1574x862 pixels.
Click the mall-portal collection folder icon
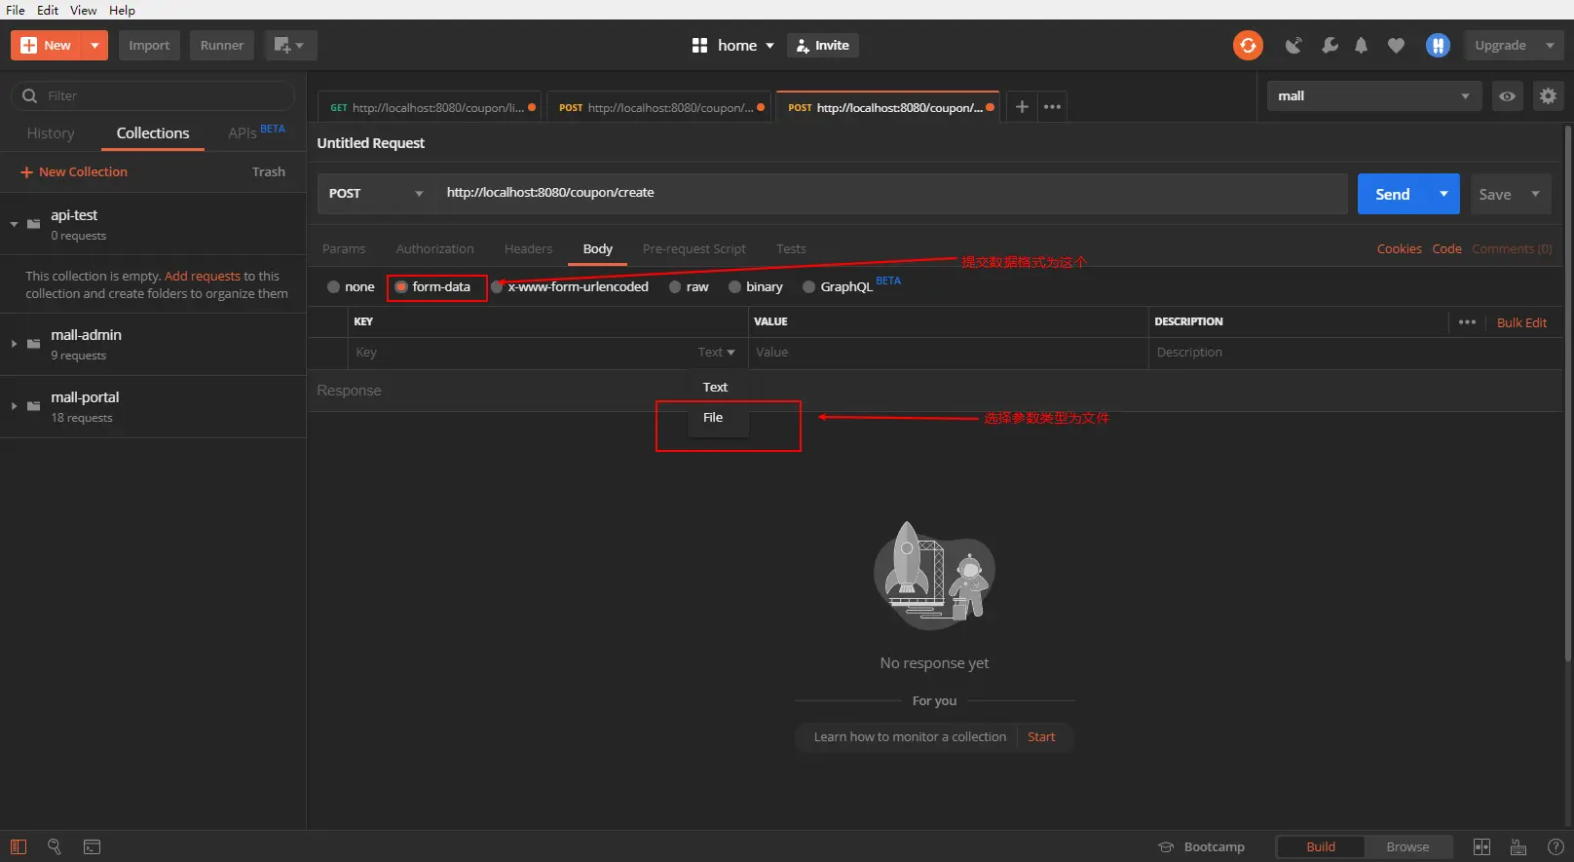[x=34, y=406]
